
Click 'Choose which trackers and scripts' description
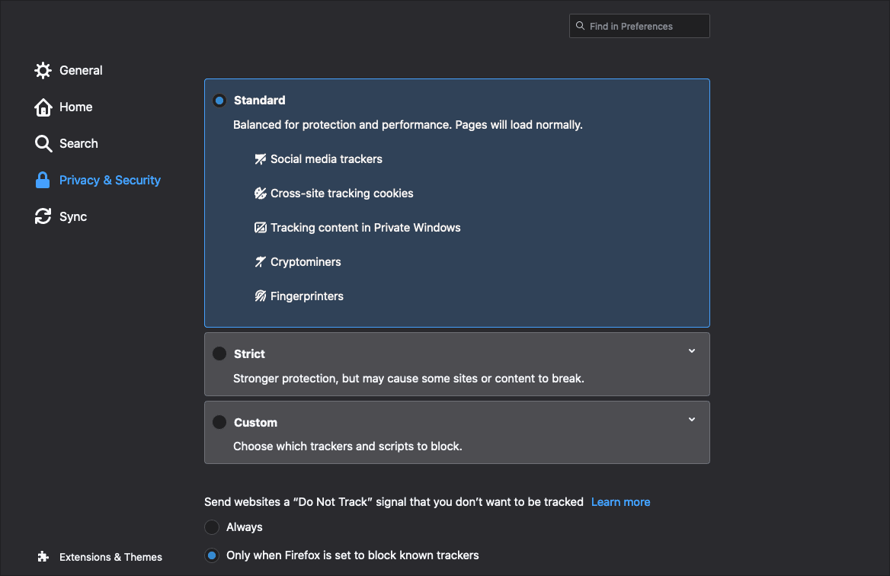347,446
